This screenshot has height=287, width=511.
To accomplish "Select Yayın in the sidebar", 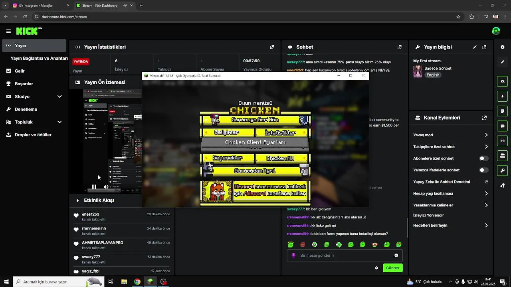I will [x=34, y=45].
